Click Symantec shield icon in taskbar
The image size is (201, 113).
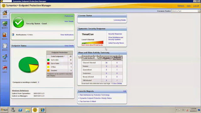pyautogui.click(x=35, y=110)
